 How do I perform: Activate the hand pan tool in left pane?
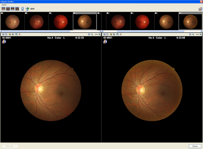19,35
